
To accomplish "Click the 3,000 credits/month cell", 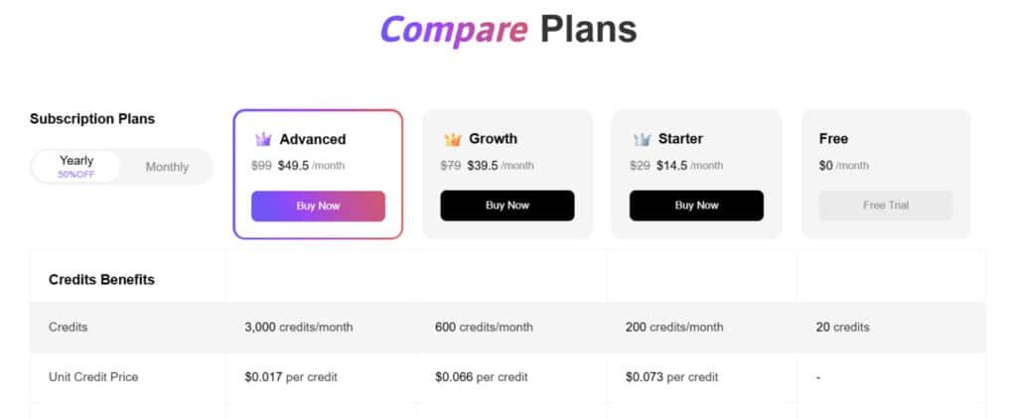I will (x=298, y=327).
